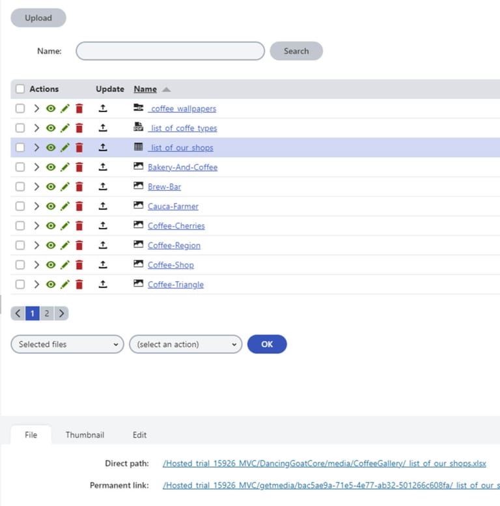Click the Upload button
Screen dimensions: 500x506
click(x=38, y=18)
